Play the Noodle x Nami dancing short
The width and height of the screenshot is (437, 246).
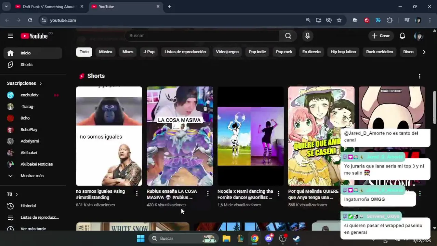(250, 136)
